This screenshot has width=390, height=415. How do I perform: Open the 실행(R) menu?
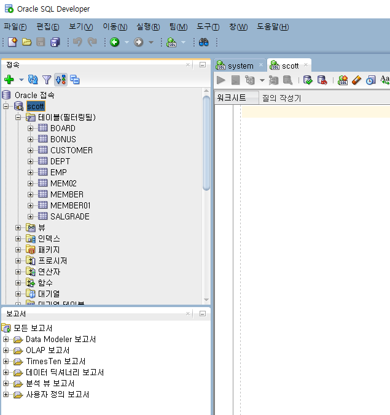148,27
